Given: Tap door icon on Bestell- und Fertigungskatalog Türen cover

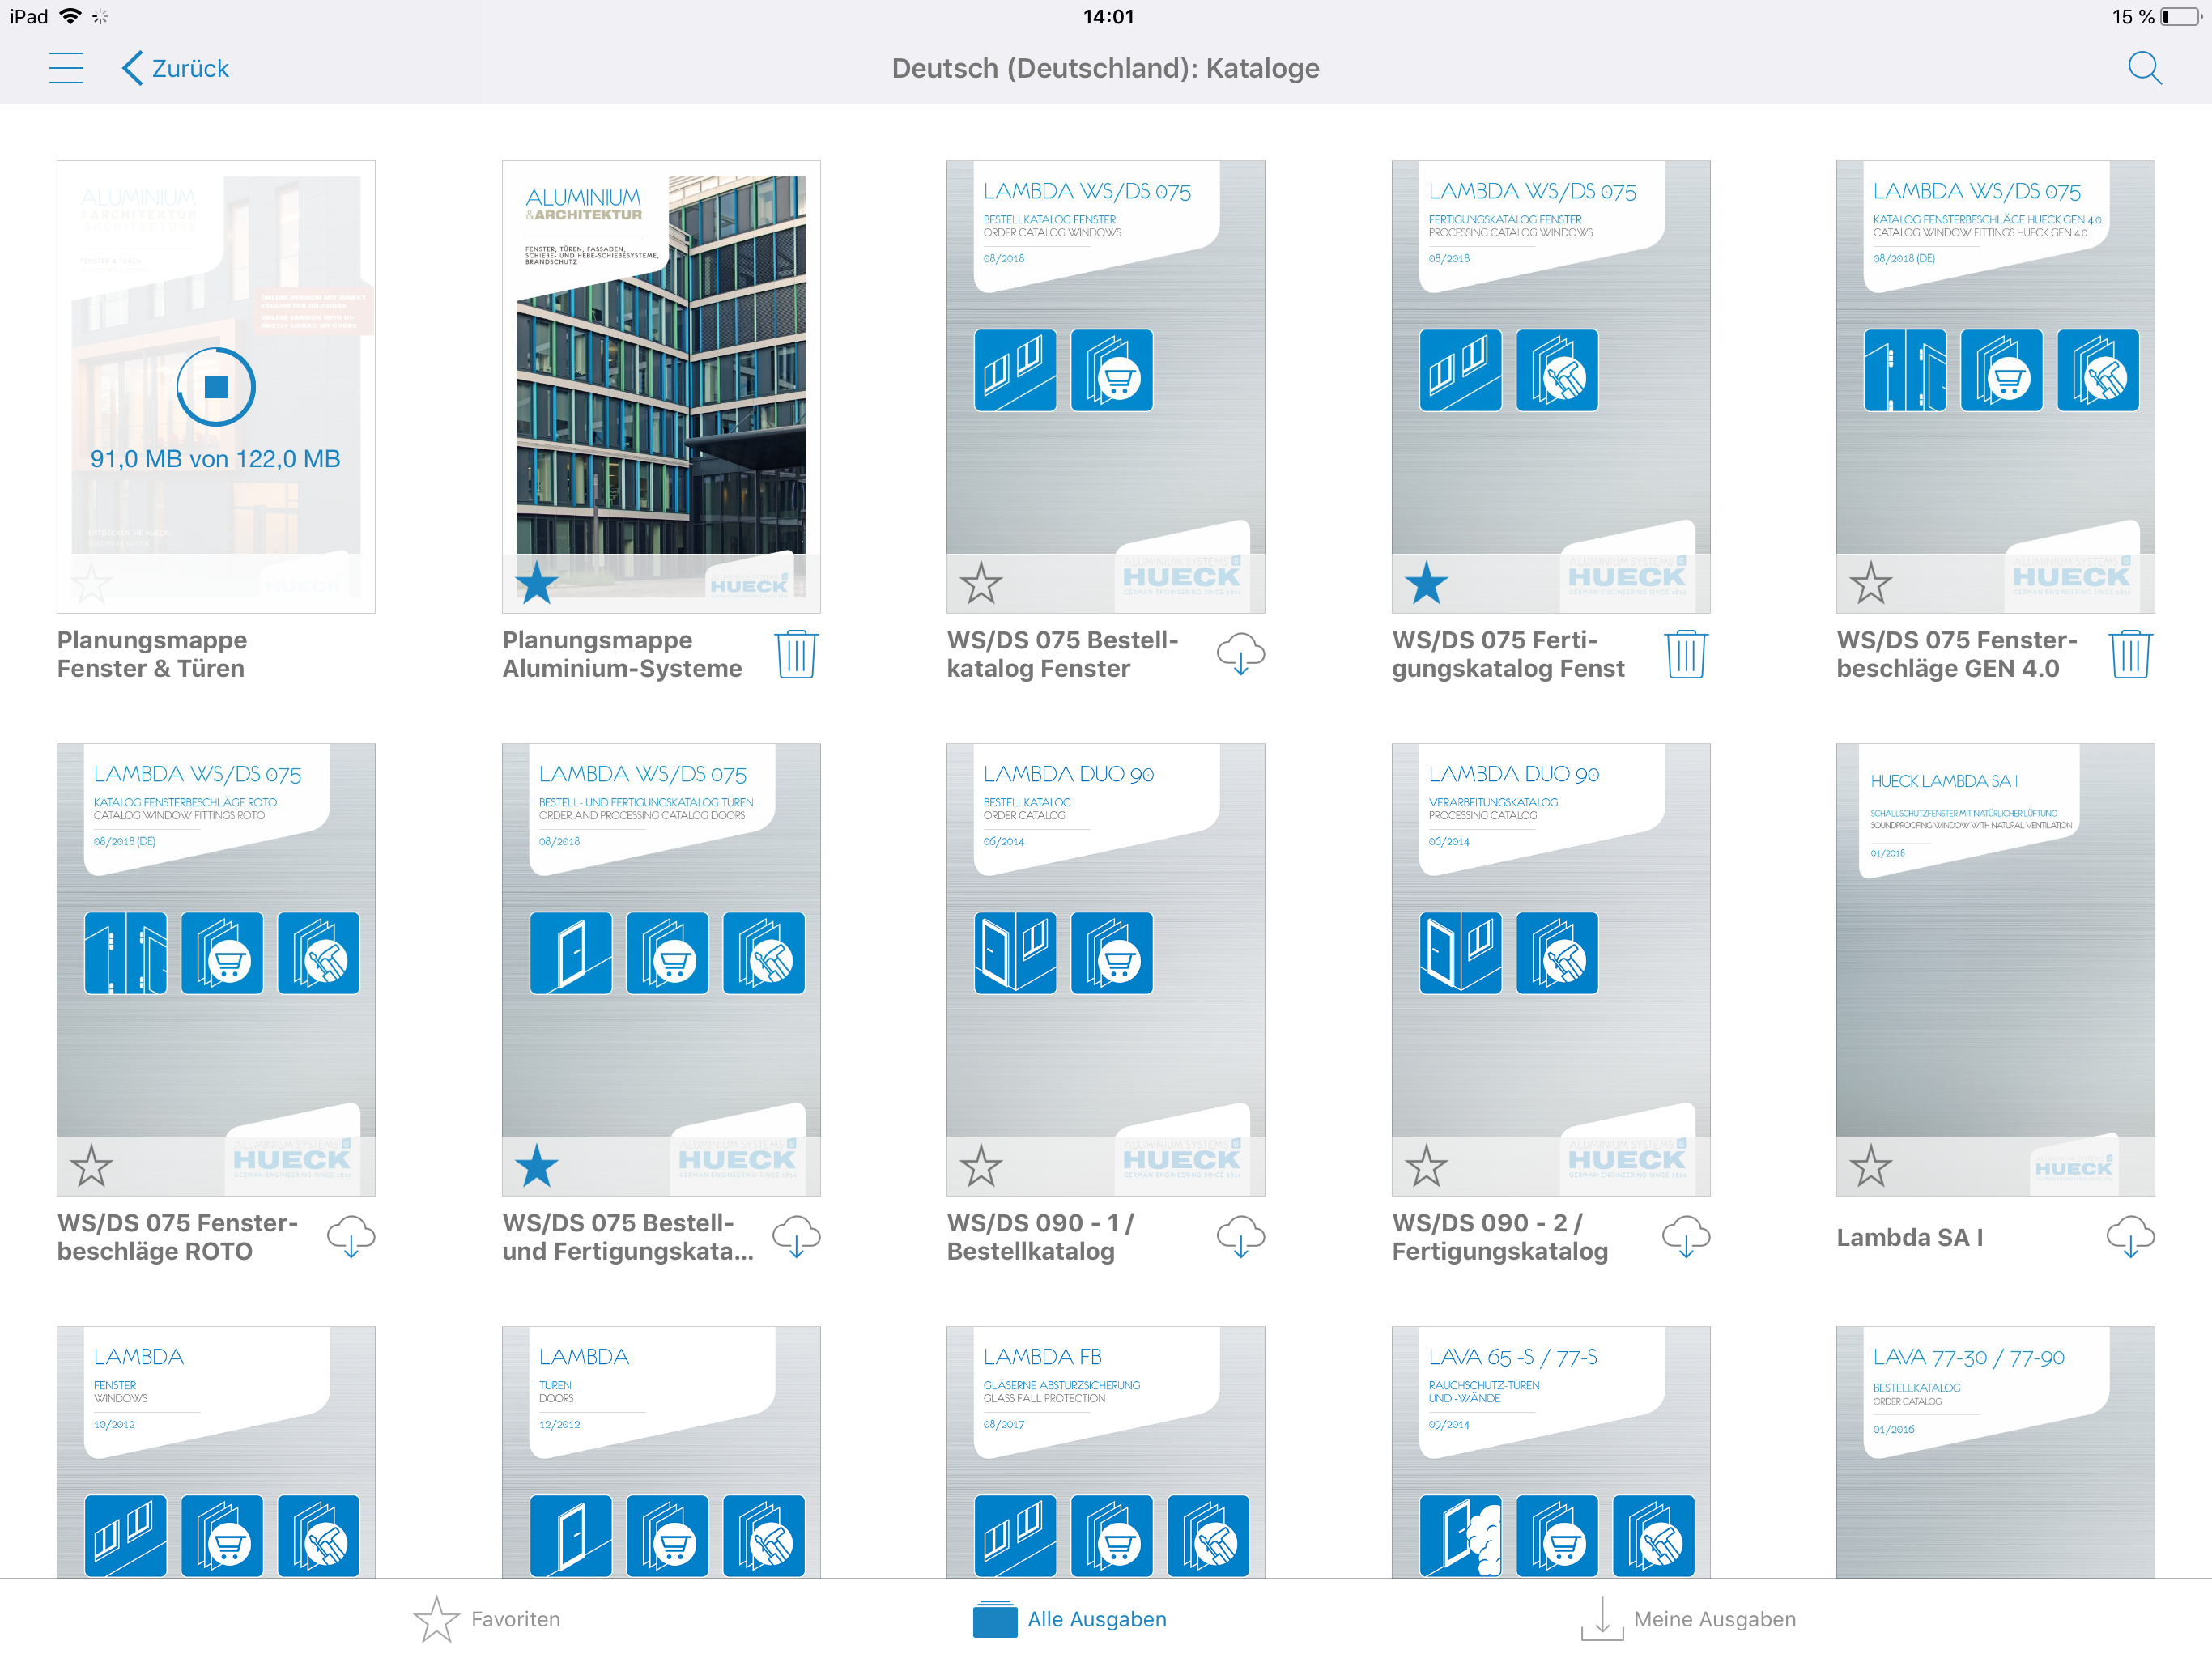Looking at the screenshot, I should point(571,953).
